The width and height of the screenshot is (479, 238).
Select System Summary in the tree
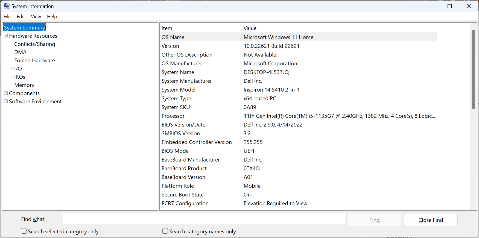[x=24, y=28]
